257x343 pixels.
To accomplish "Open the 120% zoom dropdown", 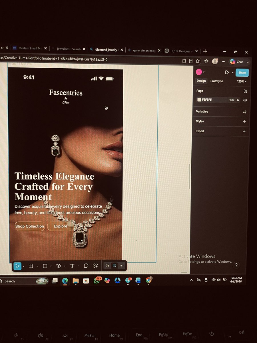I will pyautogui.click(x=242, y=81).
